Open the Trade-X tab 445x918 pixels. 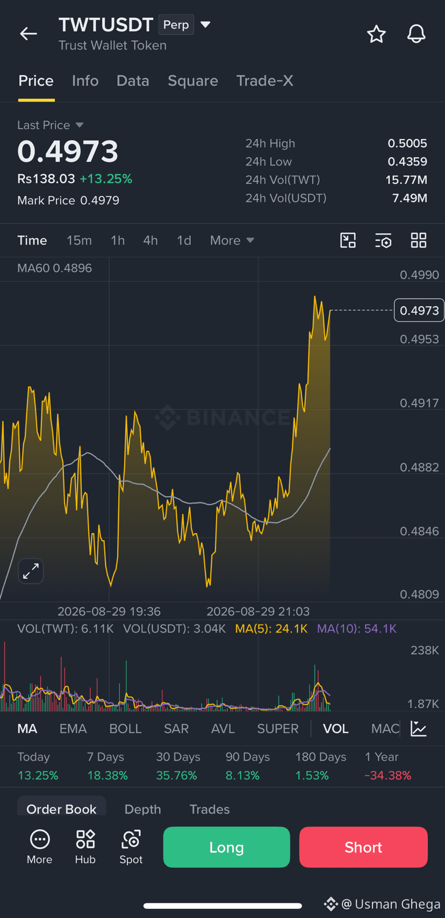point(265,81)
